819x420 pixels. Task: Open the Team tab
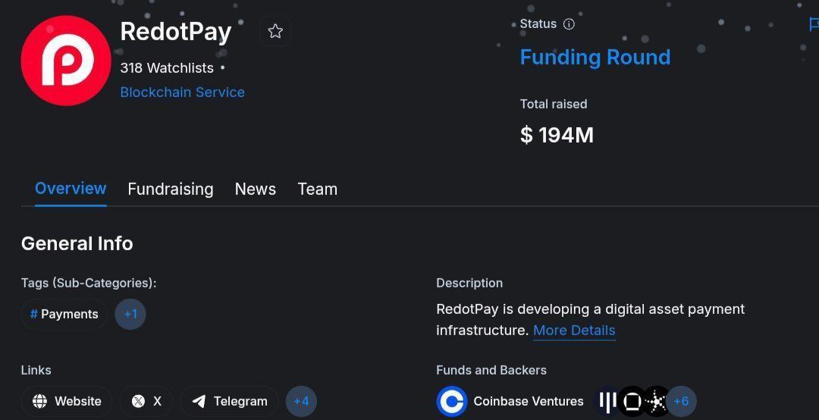click(318, 189)
